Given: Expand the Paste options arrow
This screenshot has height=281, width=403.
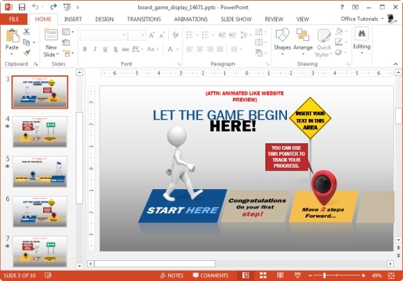Looking at the screenshot, I should pos(12,54).
